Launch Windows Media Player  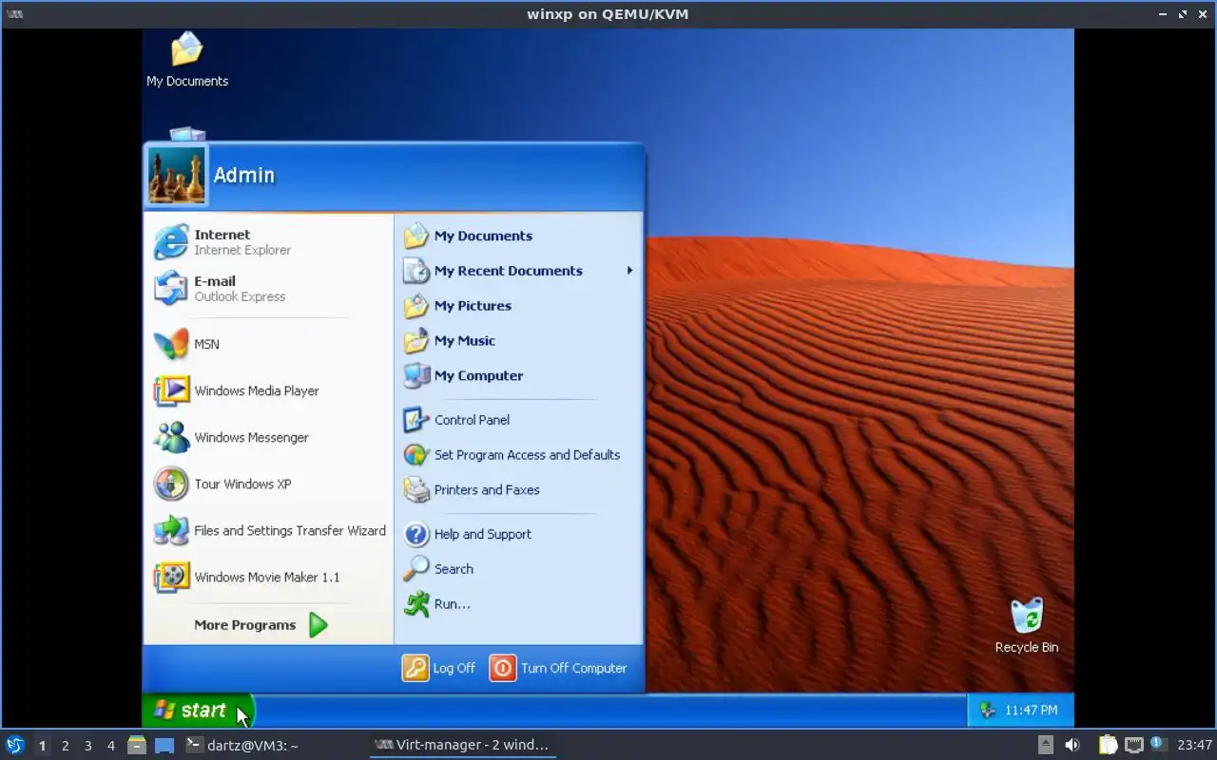(269, 390)
